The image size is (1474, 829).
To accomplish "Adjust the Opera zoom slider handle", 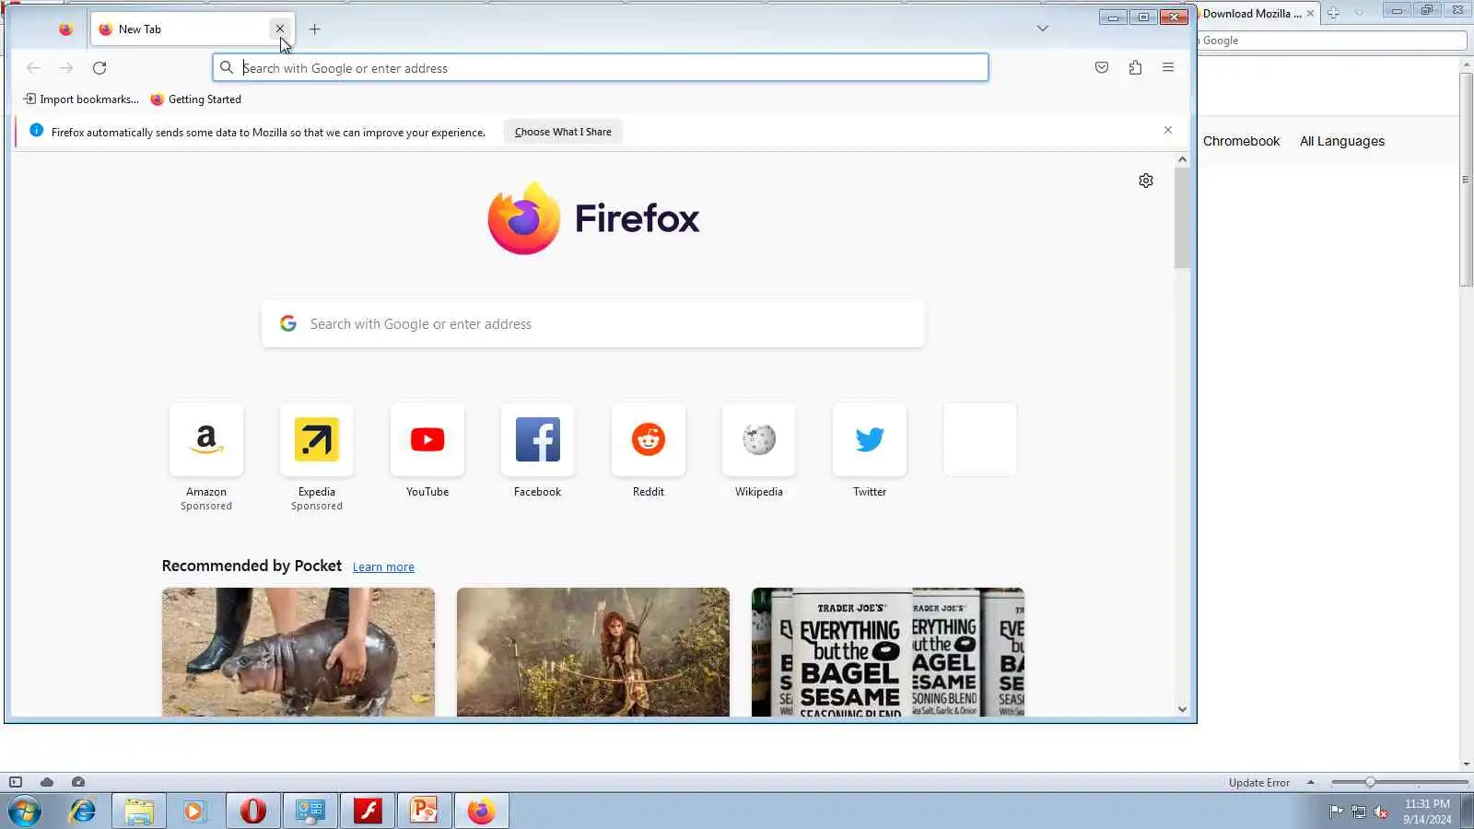I will click(x=1370, y=782).
